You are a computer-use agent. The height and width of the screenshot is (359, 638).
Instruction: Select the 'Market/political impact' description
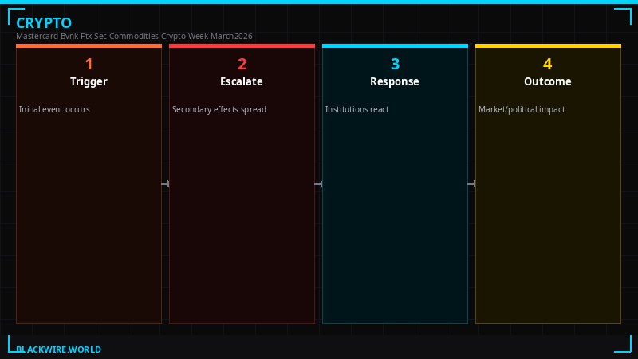coord(522,109)
